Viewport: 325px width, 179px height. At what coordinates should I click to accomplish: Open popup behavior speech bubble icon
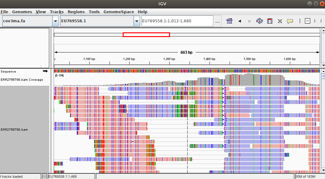(290, 21)
